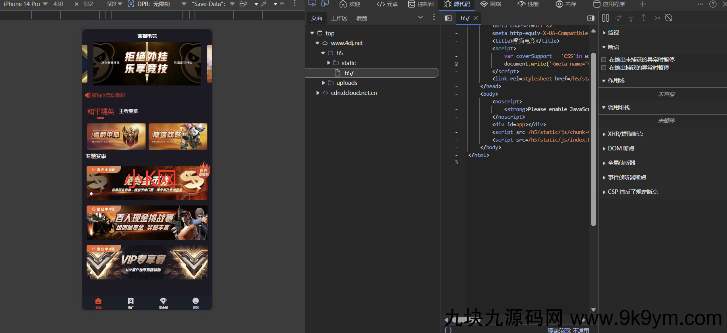Toggle the navigator sidebar icon
The width and height of the screenshot is (727, 333).
pyautogui.click(x=448, y=18)
